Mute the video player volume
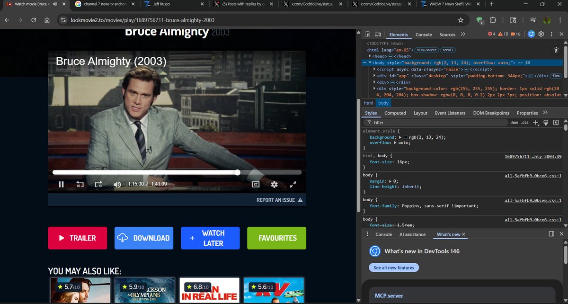Viewport: 568px width, 304px height. pos(117,184)
